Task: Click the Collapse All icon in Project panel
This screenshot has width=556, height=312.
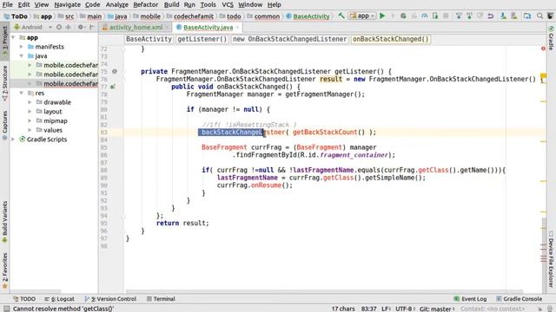Action: (x=69, y=27)
